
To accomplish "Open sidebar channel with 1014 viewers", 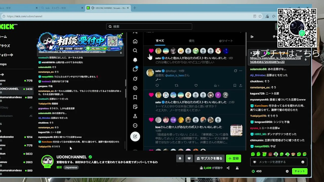I will point(17,137).
